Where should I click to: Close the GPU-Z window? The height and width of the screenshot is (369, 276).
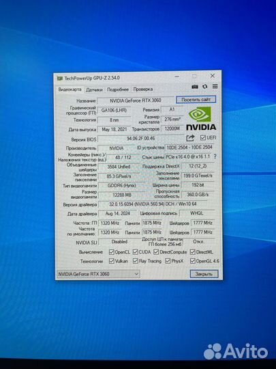213,76
